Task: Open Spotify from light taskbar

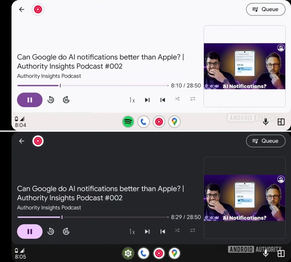Action: point(128,122)
